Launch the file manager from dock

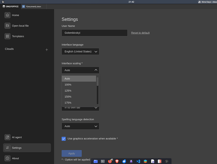pos(96,161)
